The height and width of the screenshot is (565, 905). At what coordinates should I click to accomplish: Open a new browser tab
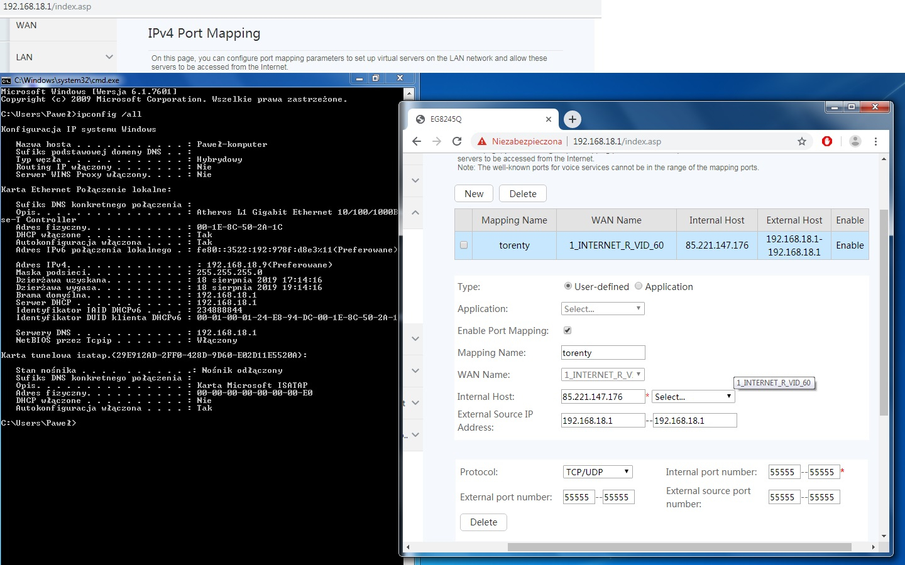[572, 119]
